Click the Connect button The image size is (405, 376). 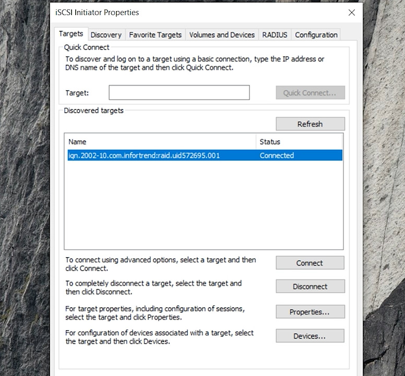310,263
